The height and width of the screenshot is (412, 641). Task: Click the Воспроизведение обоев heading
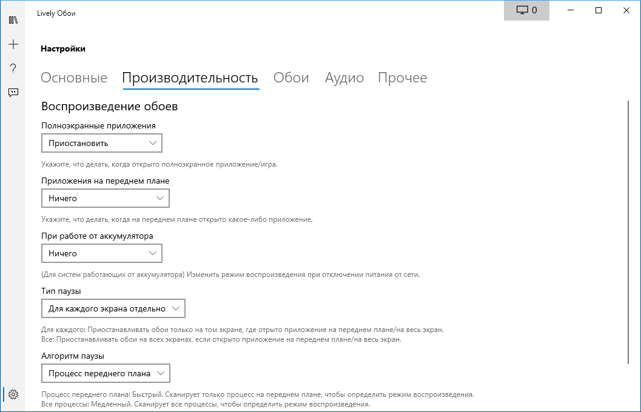(x=110, y=107)
